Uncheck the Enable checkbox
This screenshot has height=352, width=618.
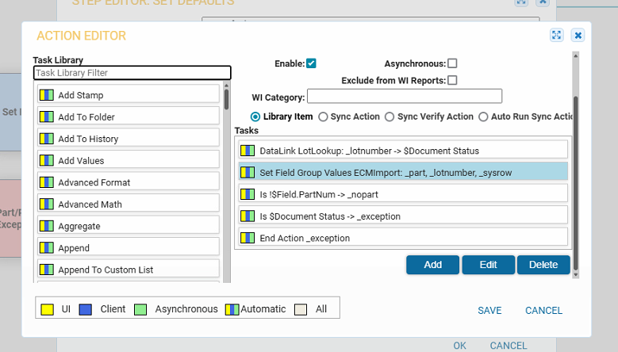click(x=312, y=63)
